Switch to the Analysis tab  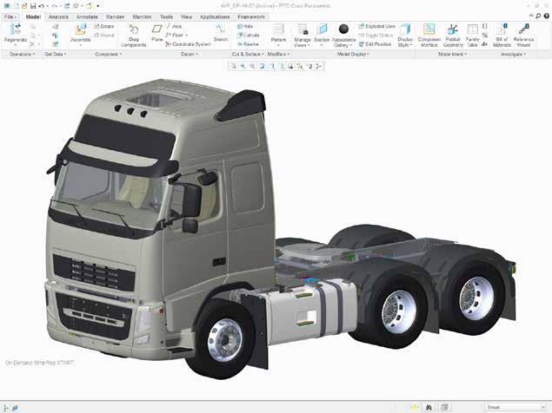point(58,16)
